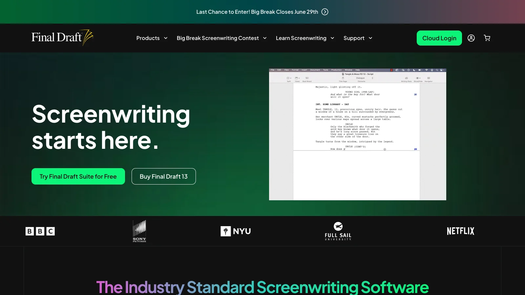Expand the Support menu

(x=358, y=38)
